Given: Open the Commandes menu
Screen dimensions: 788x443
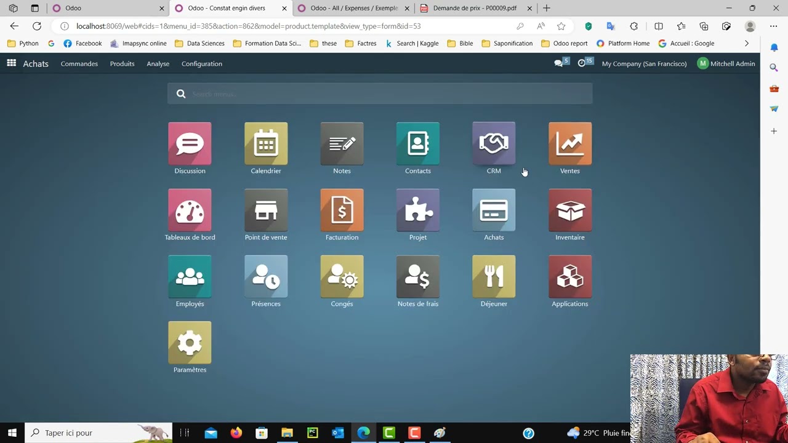Looking at the screenshot, I should click(79, 63).
